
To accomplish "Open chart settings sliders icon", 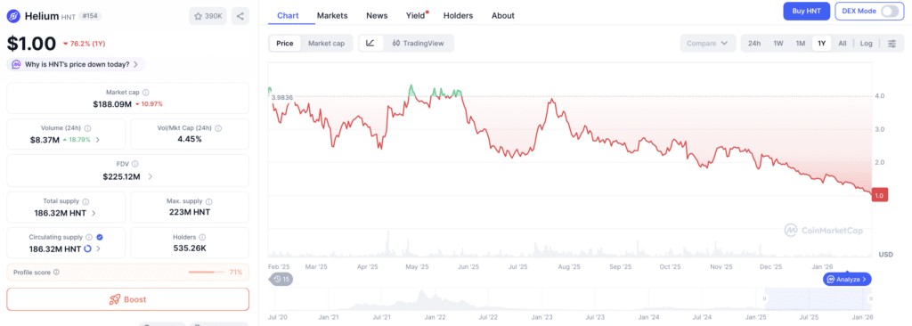I will (892, 44).
